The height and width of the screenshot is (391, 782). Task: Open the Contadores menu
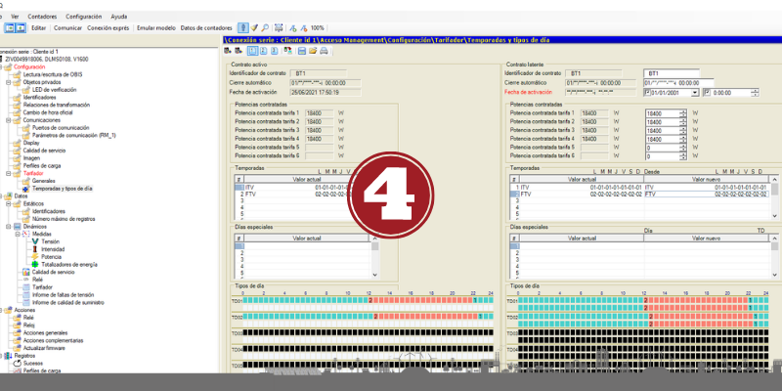tap(42, 17)
